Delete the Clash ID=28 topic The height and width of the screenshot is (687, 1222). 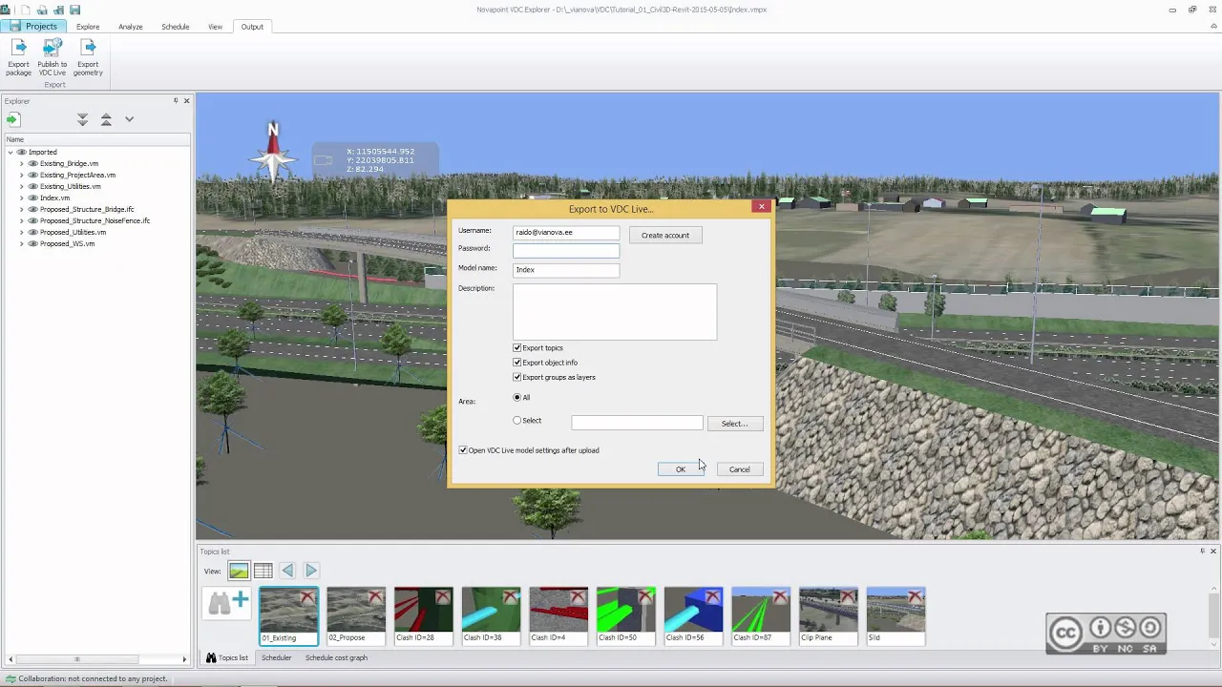[x=443, y=597]
